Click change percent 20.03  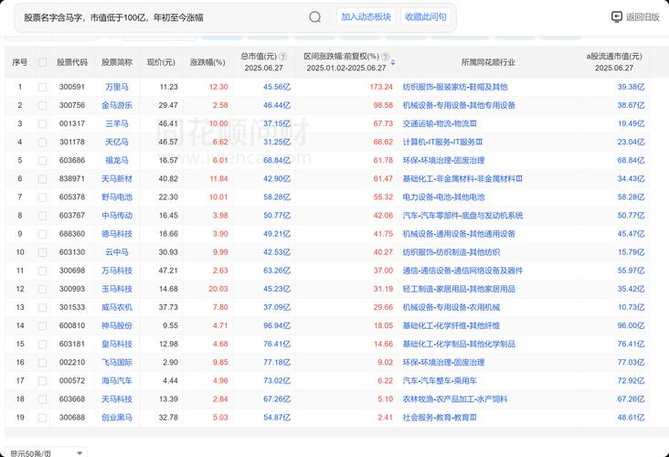[x=218, y=289]
